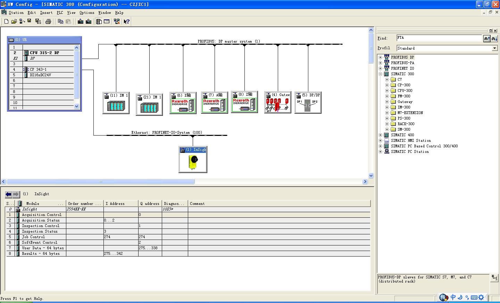Screen dimensions: 500x303
Task: Click the search-down binoculars button
Action: (494, 38)
